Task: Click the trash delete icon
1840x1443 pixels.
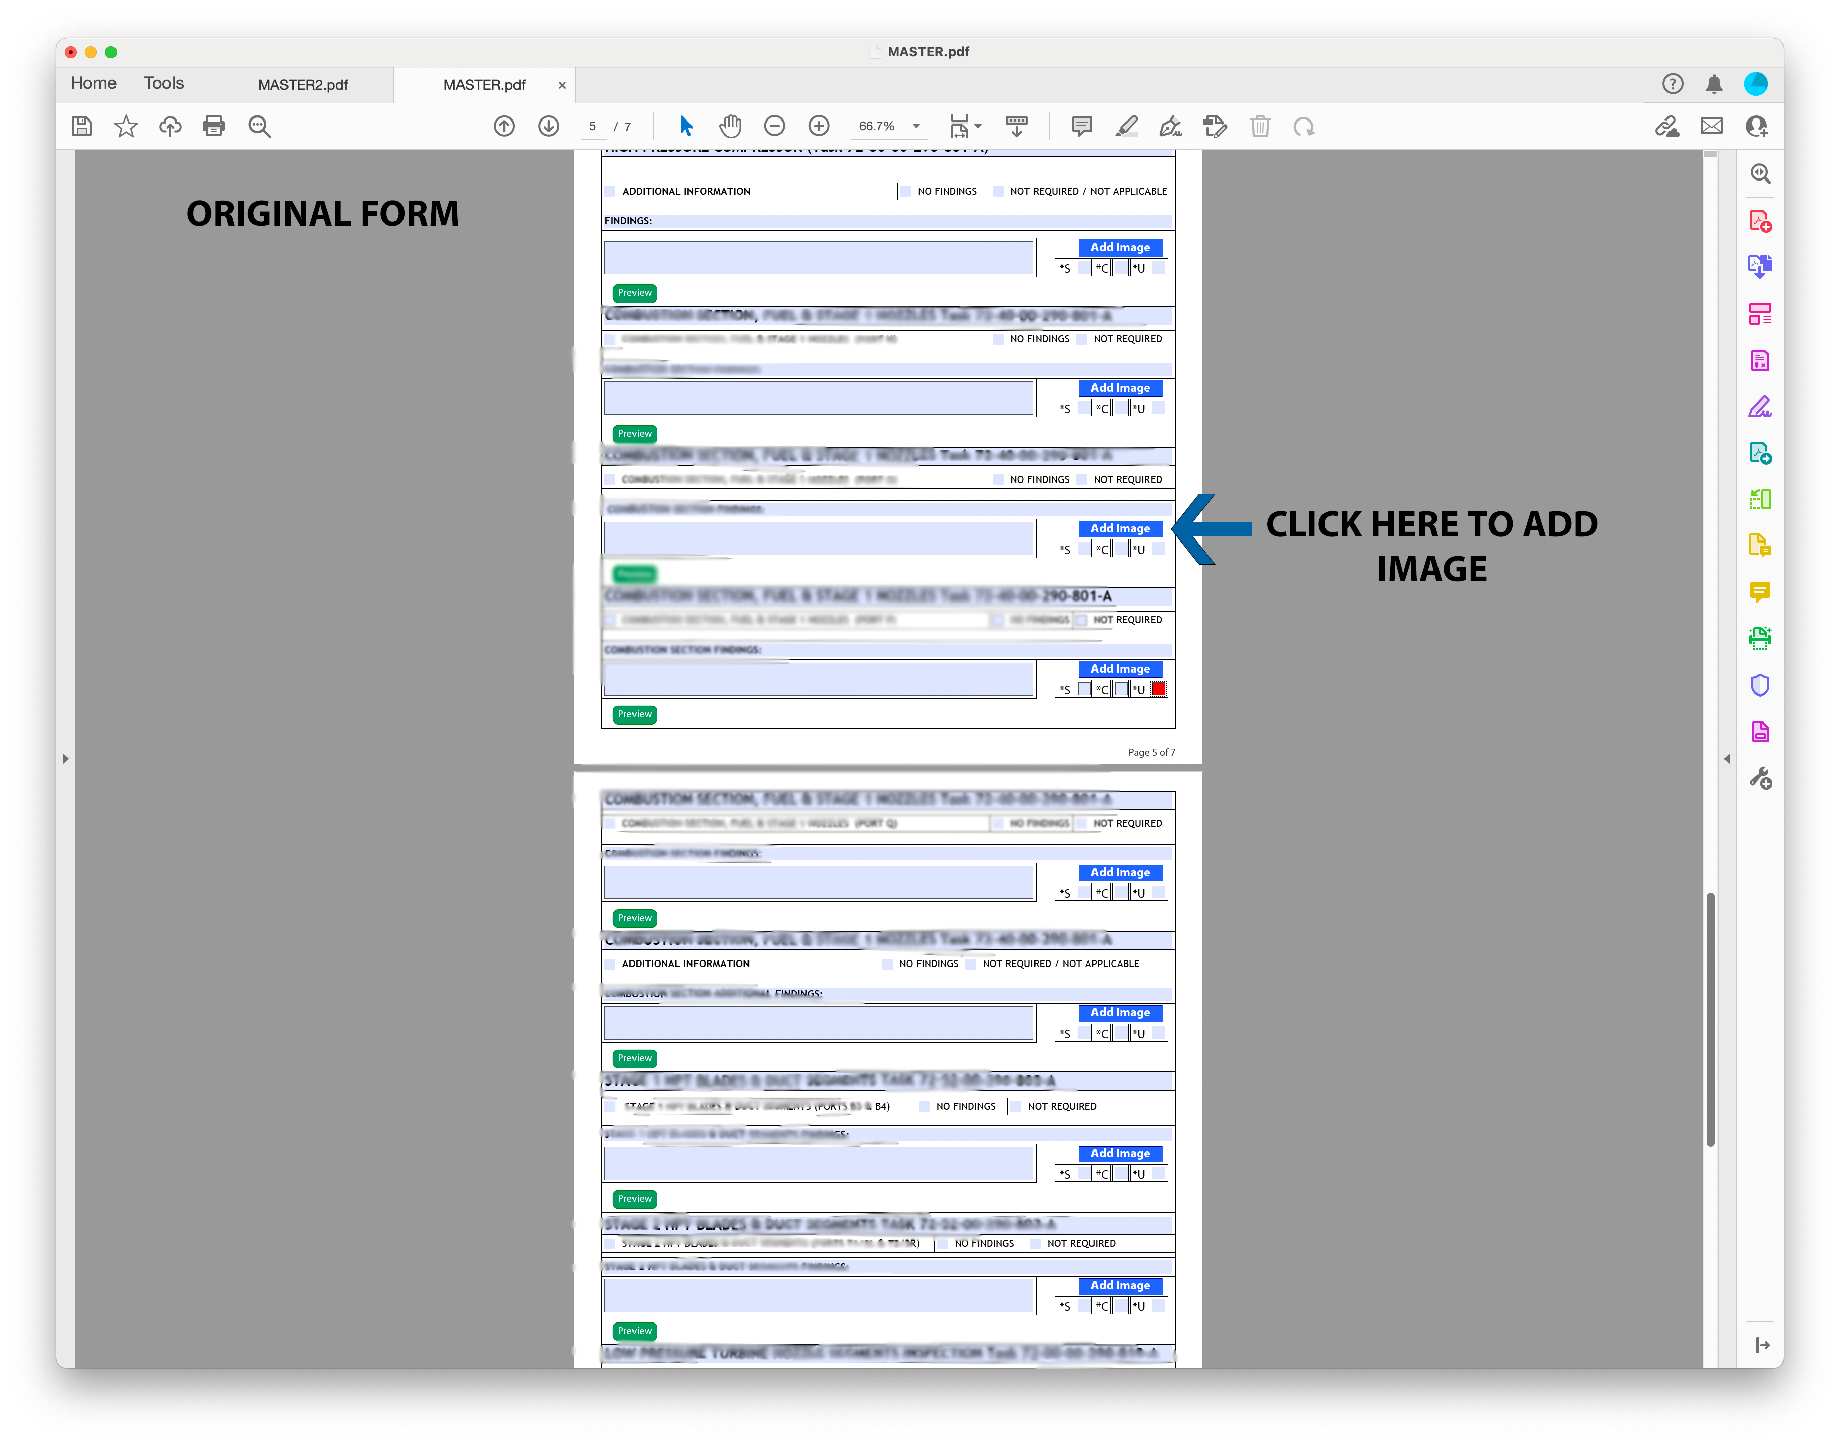Action: tap(1260, 127)
